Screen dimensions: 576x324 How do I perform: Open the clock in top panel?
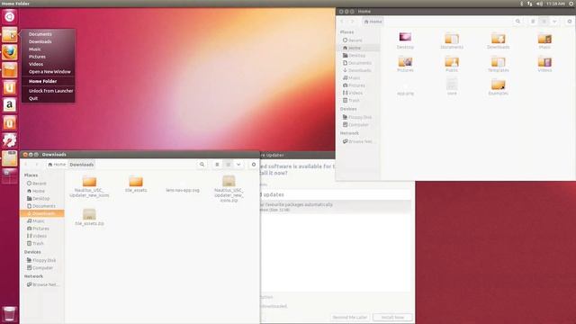555,4
